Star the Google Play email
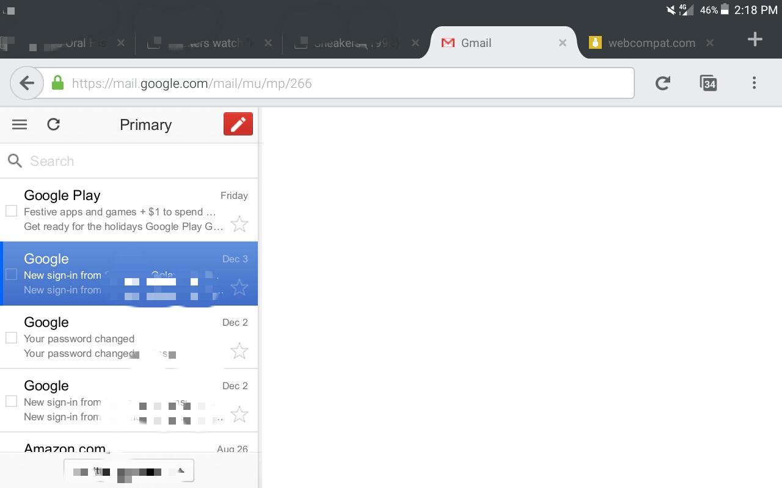 [239, 224]
